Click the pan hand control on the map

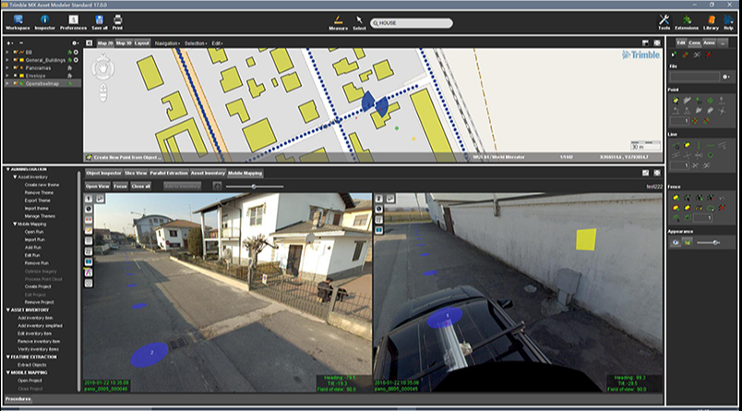point(102,67)
